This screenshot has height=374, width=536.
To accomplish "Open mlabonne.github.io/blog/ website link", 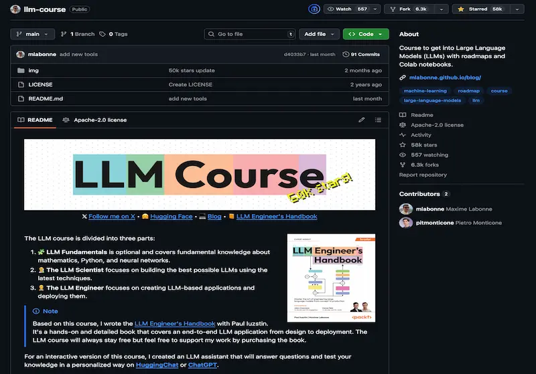I will (445, 78).
